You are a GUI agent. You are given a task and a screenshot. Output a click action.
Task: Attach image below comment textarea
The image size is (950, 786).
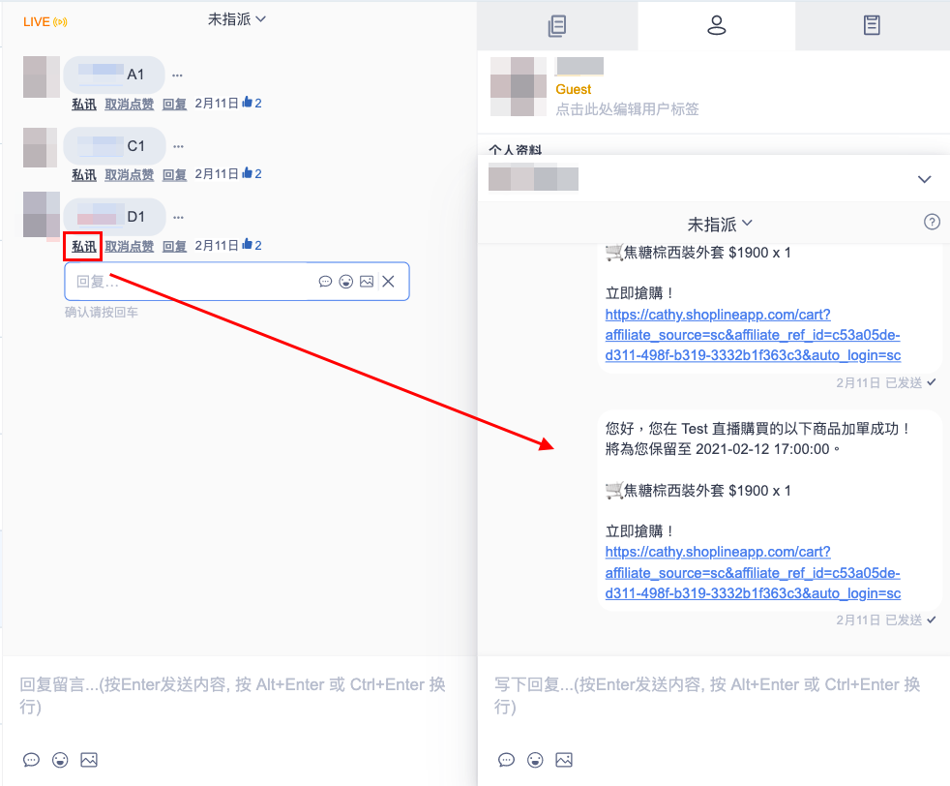pos(89,760)
